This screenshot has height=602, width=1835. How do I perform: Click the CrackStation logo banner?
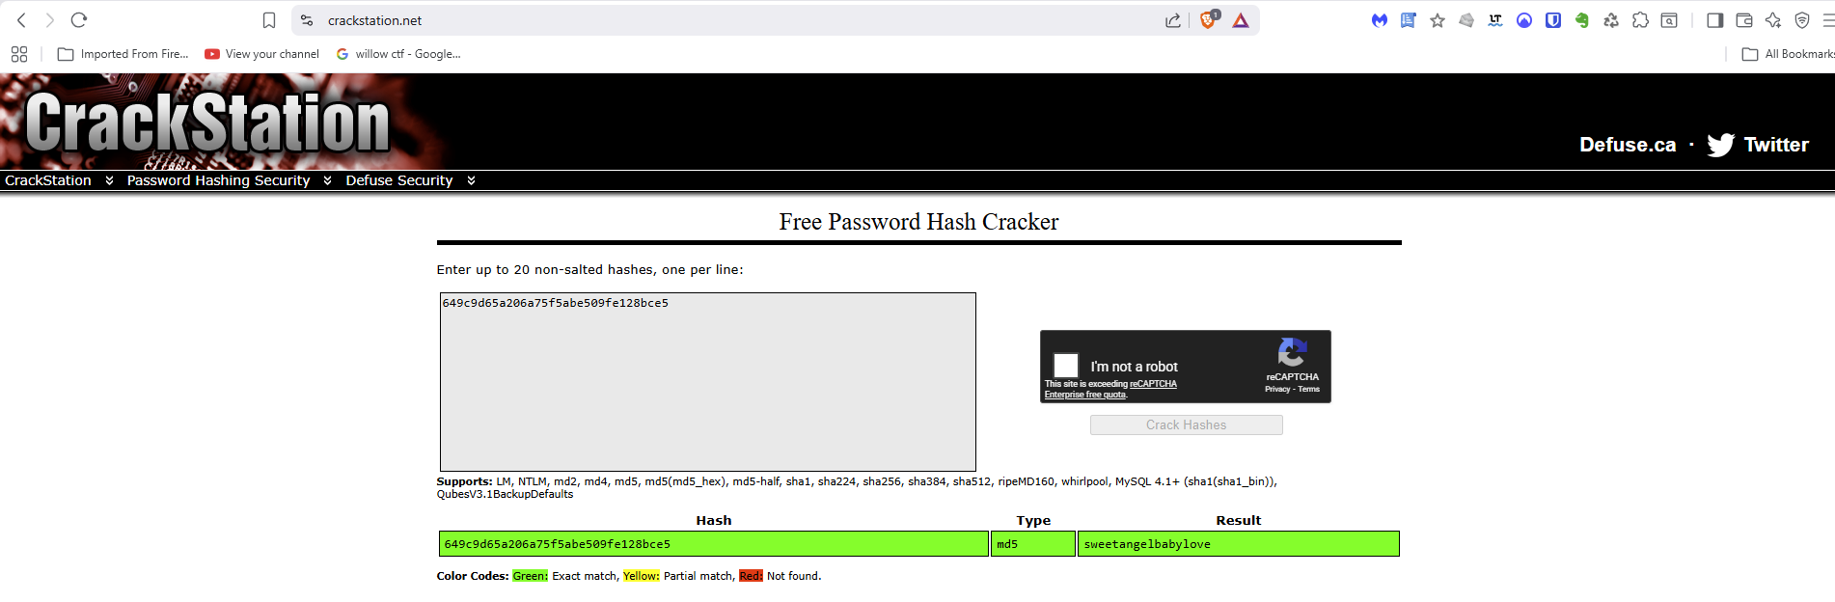[207, 123]
